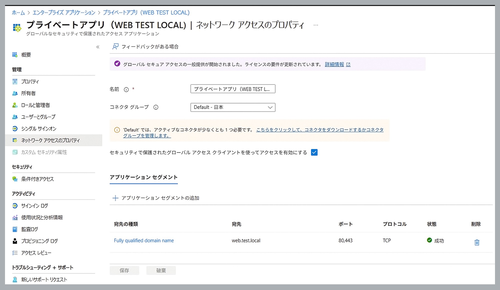Select 監査ログ in the sidebar
This screenshot has width=500, height=290.
(x=32, y=229)
